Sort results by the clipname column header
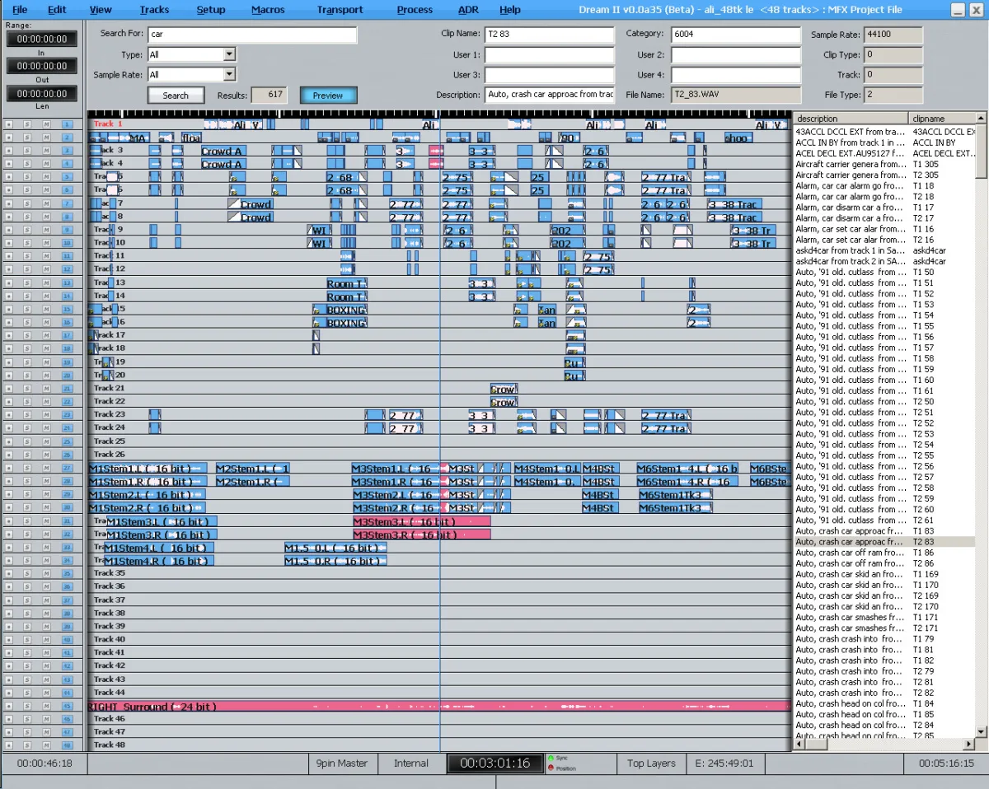 point(942,119)
